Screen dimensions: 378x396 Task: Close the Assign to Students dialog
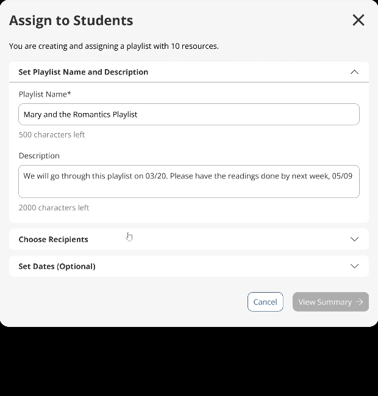coord(358,20)
